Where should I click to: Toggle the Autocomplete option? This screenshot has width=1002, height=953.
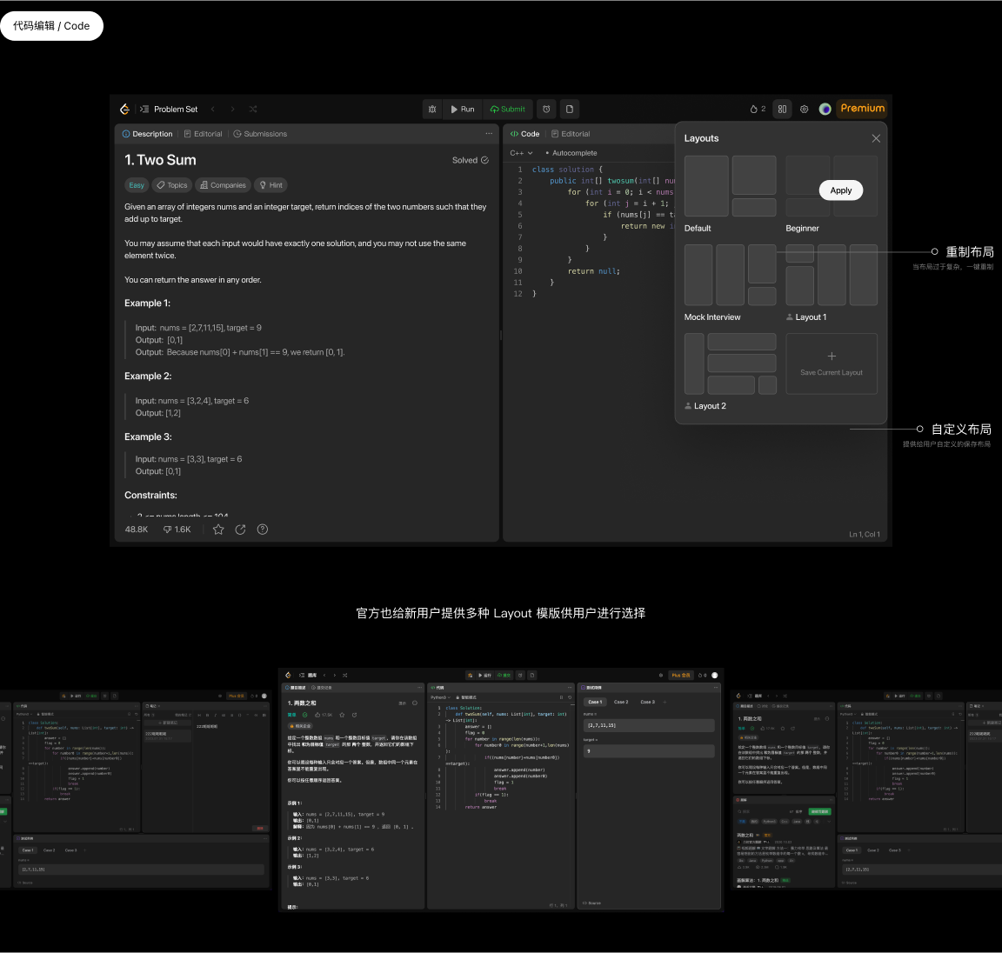(571, 153)
